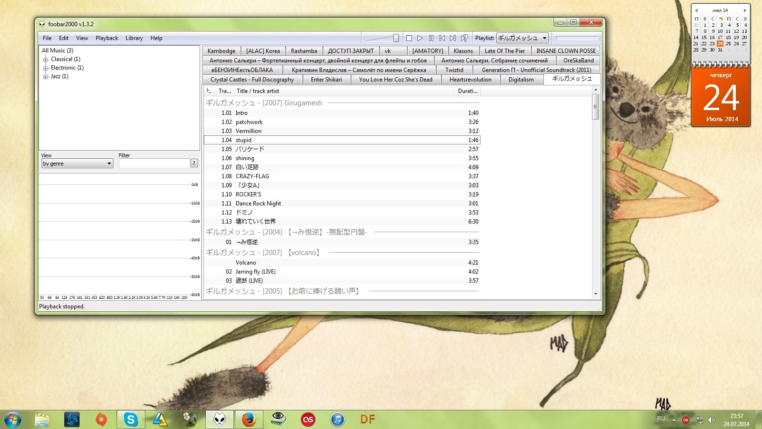Switch to the Crystal Castles playlist tab
Viewport: 762px width, 429px height.
[x=252, y=80]
